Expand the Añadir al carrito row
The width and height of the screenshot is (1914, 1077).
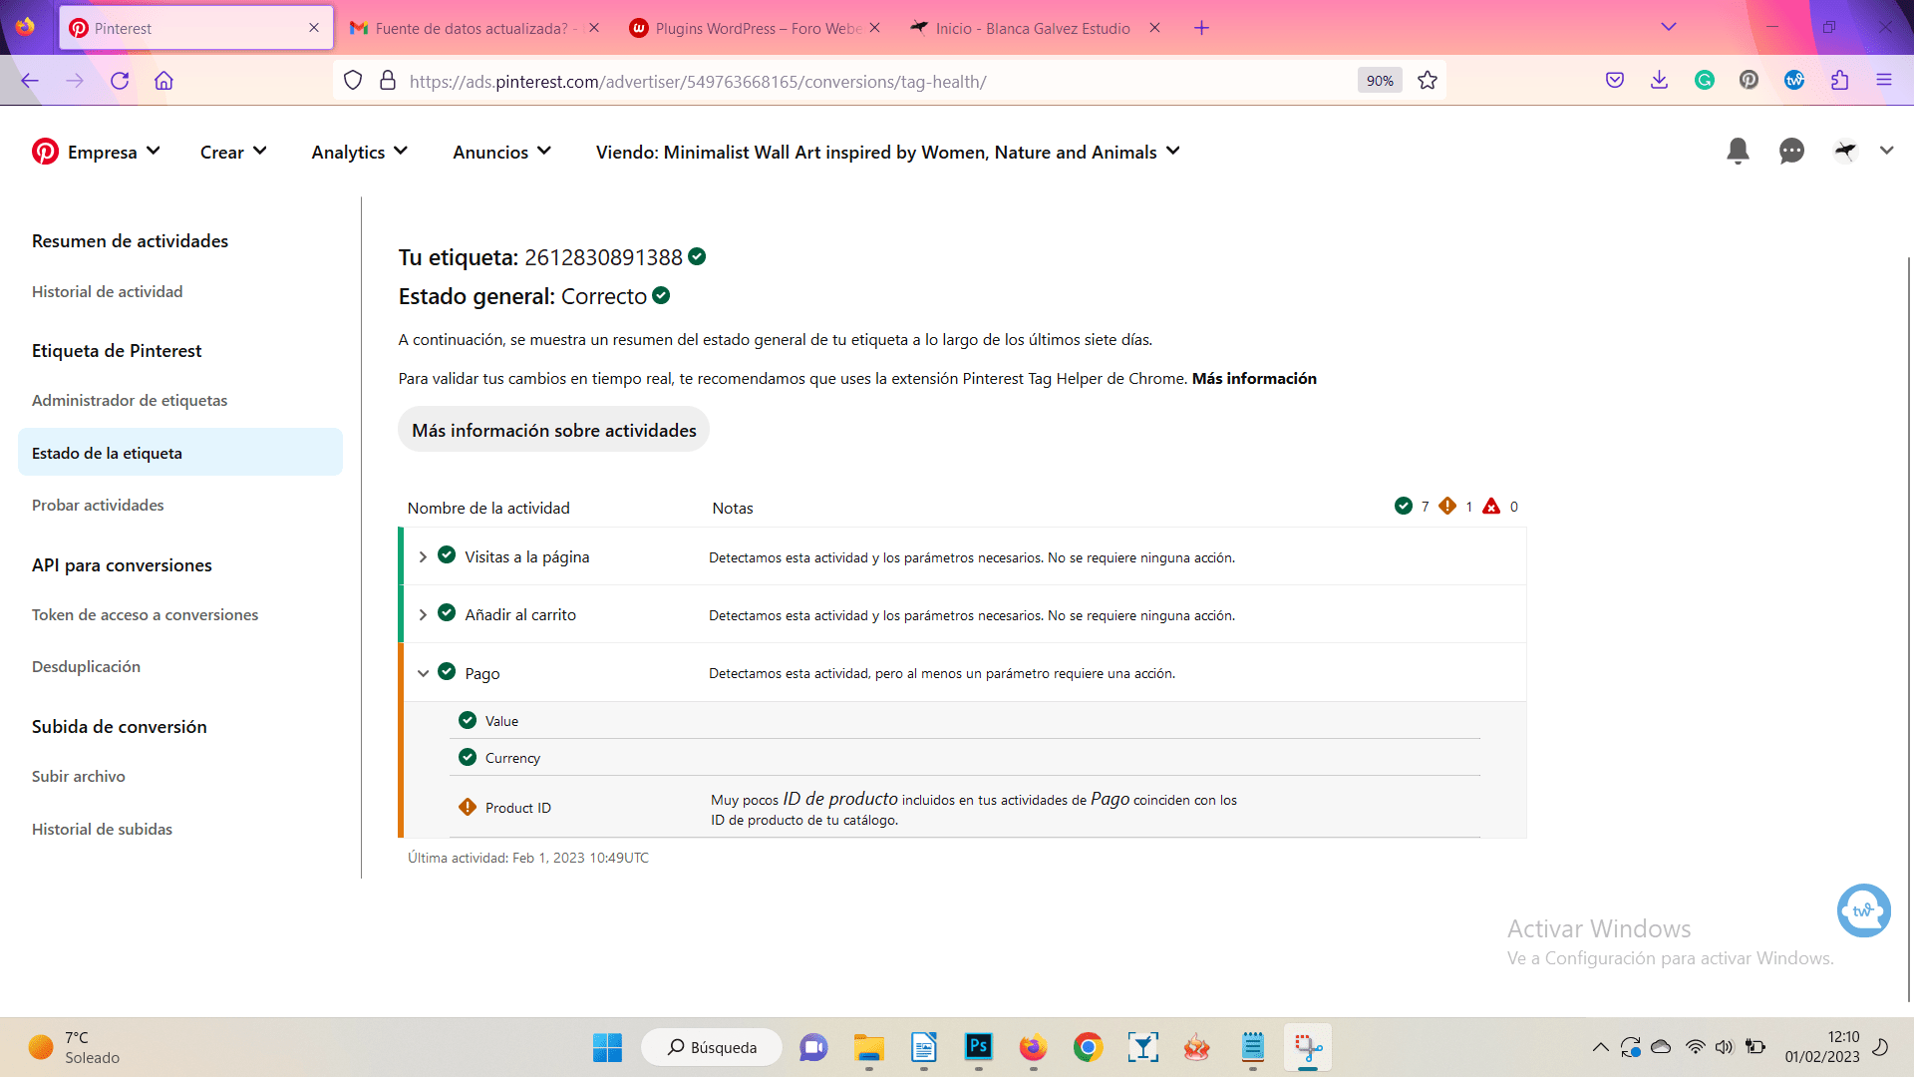point(423,614)
